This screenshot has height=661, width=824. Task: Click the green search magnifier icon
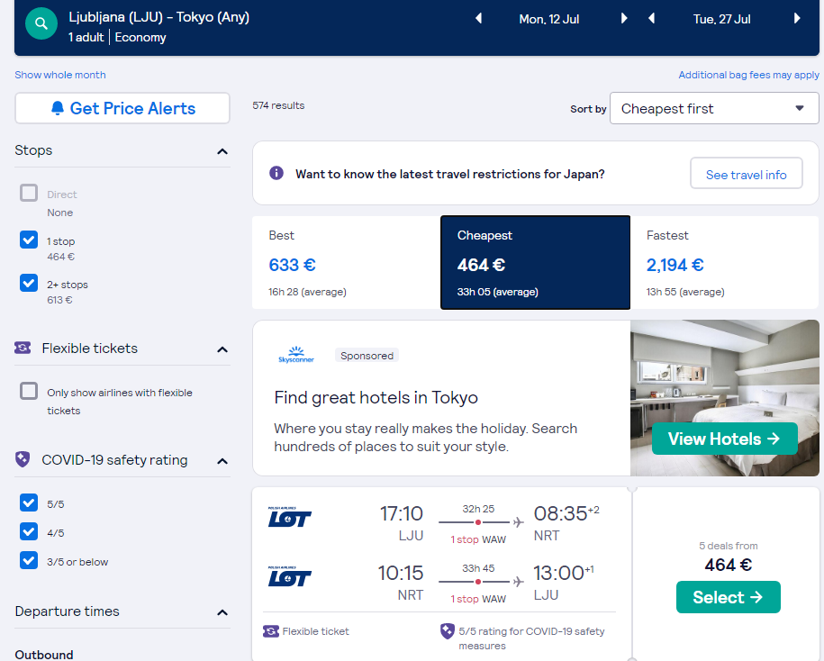tap(41, 24)
